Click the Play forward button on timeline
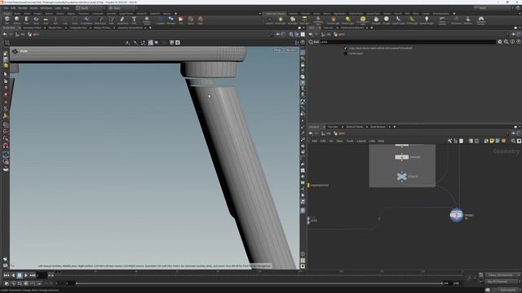 [x=26, y=275]
